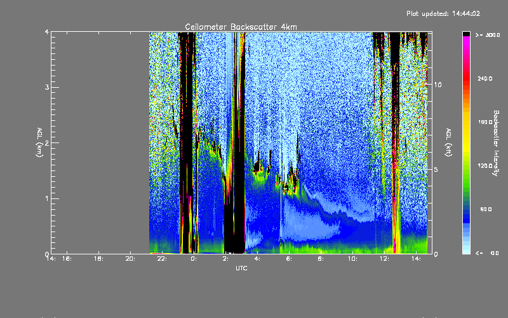Click the '120.0' colorbar label
Image resolution: width=508 pixels, height=318 pixels.
[485, 166]
